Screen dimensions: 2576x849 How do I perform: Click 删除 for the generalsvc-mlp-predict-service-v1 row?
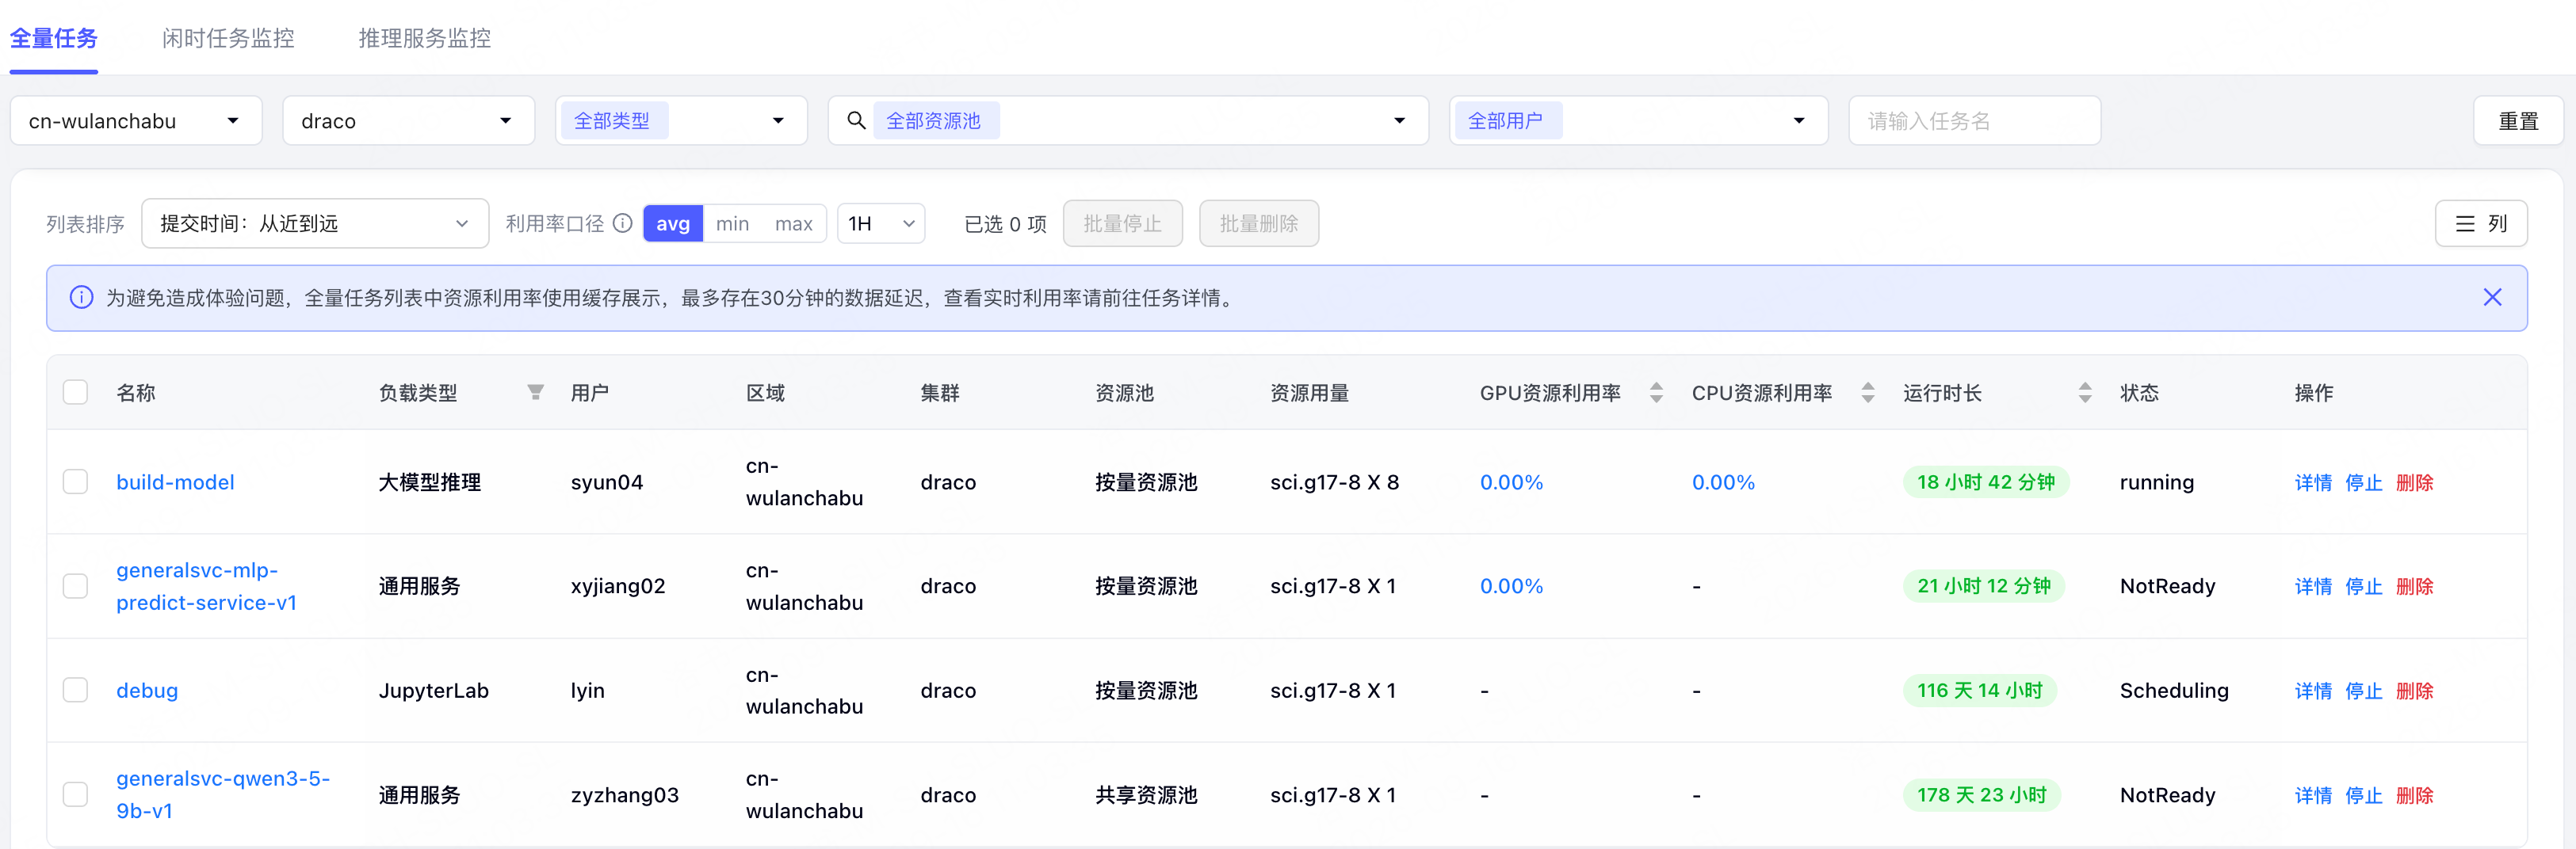2415,586
